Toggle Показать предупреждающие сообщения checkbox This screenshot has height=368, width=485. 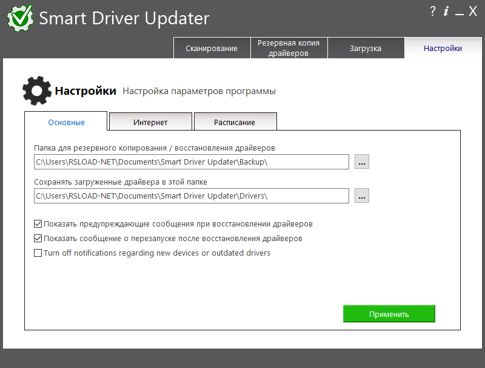pyautogui.click(x=38, y=223)
